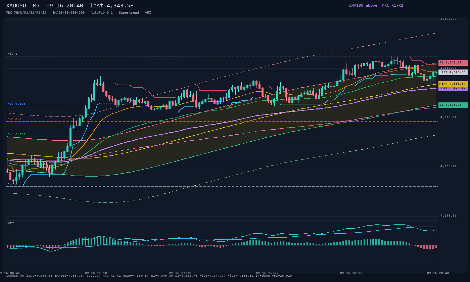This screenshot has height=282, width=470.
Task: Click the red "R1 4,349.39" price tag
Action: [453, 63]
